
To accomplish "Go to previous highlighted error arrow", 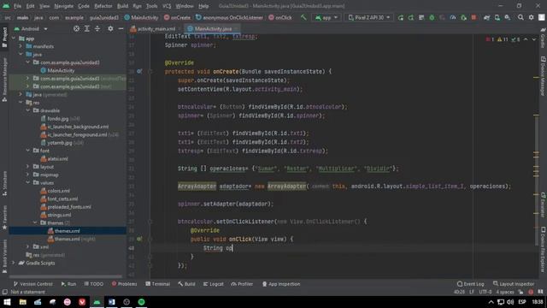I will click(x=526, y=39).
